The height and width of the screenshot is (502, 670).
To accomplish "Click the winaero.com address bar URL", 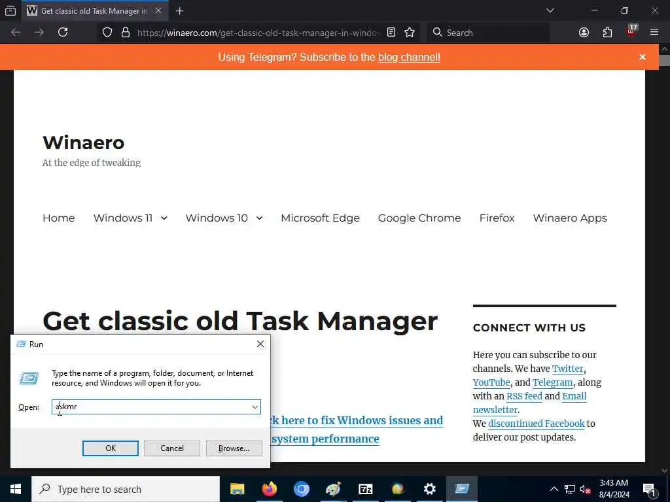I will coord(258,33).
